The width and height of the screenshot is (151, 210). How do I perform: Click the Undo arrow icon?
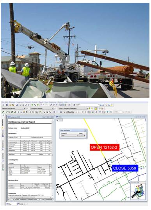click(x=41, y=105)
